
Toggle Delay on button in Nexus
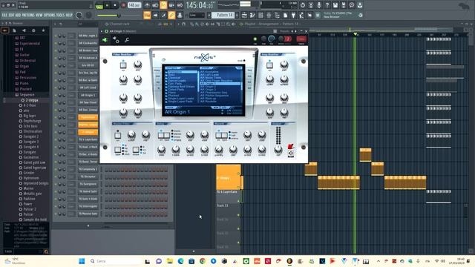pos(161,135)
